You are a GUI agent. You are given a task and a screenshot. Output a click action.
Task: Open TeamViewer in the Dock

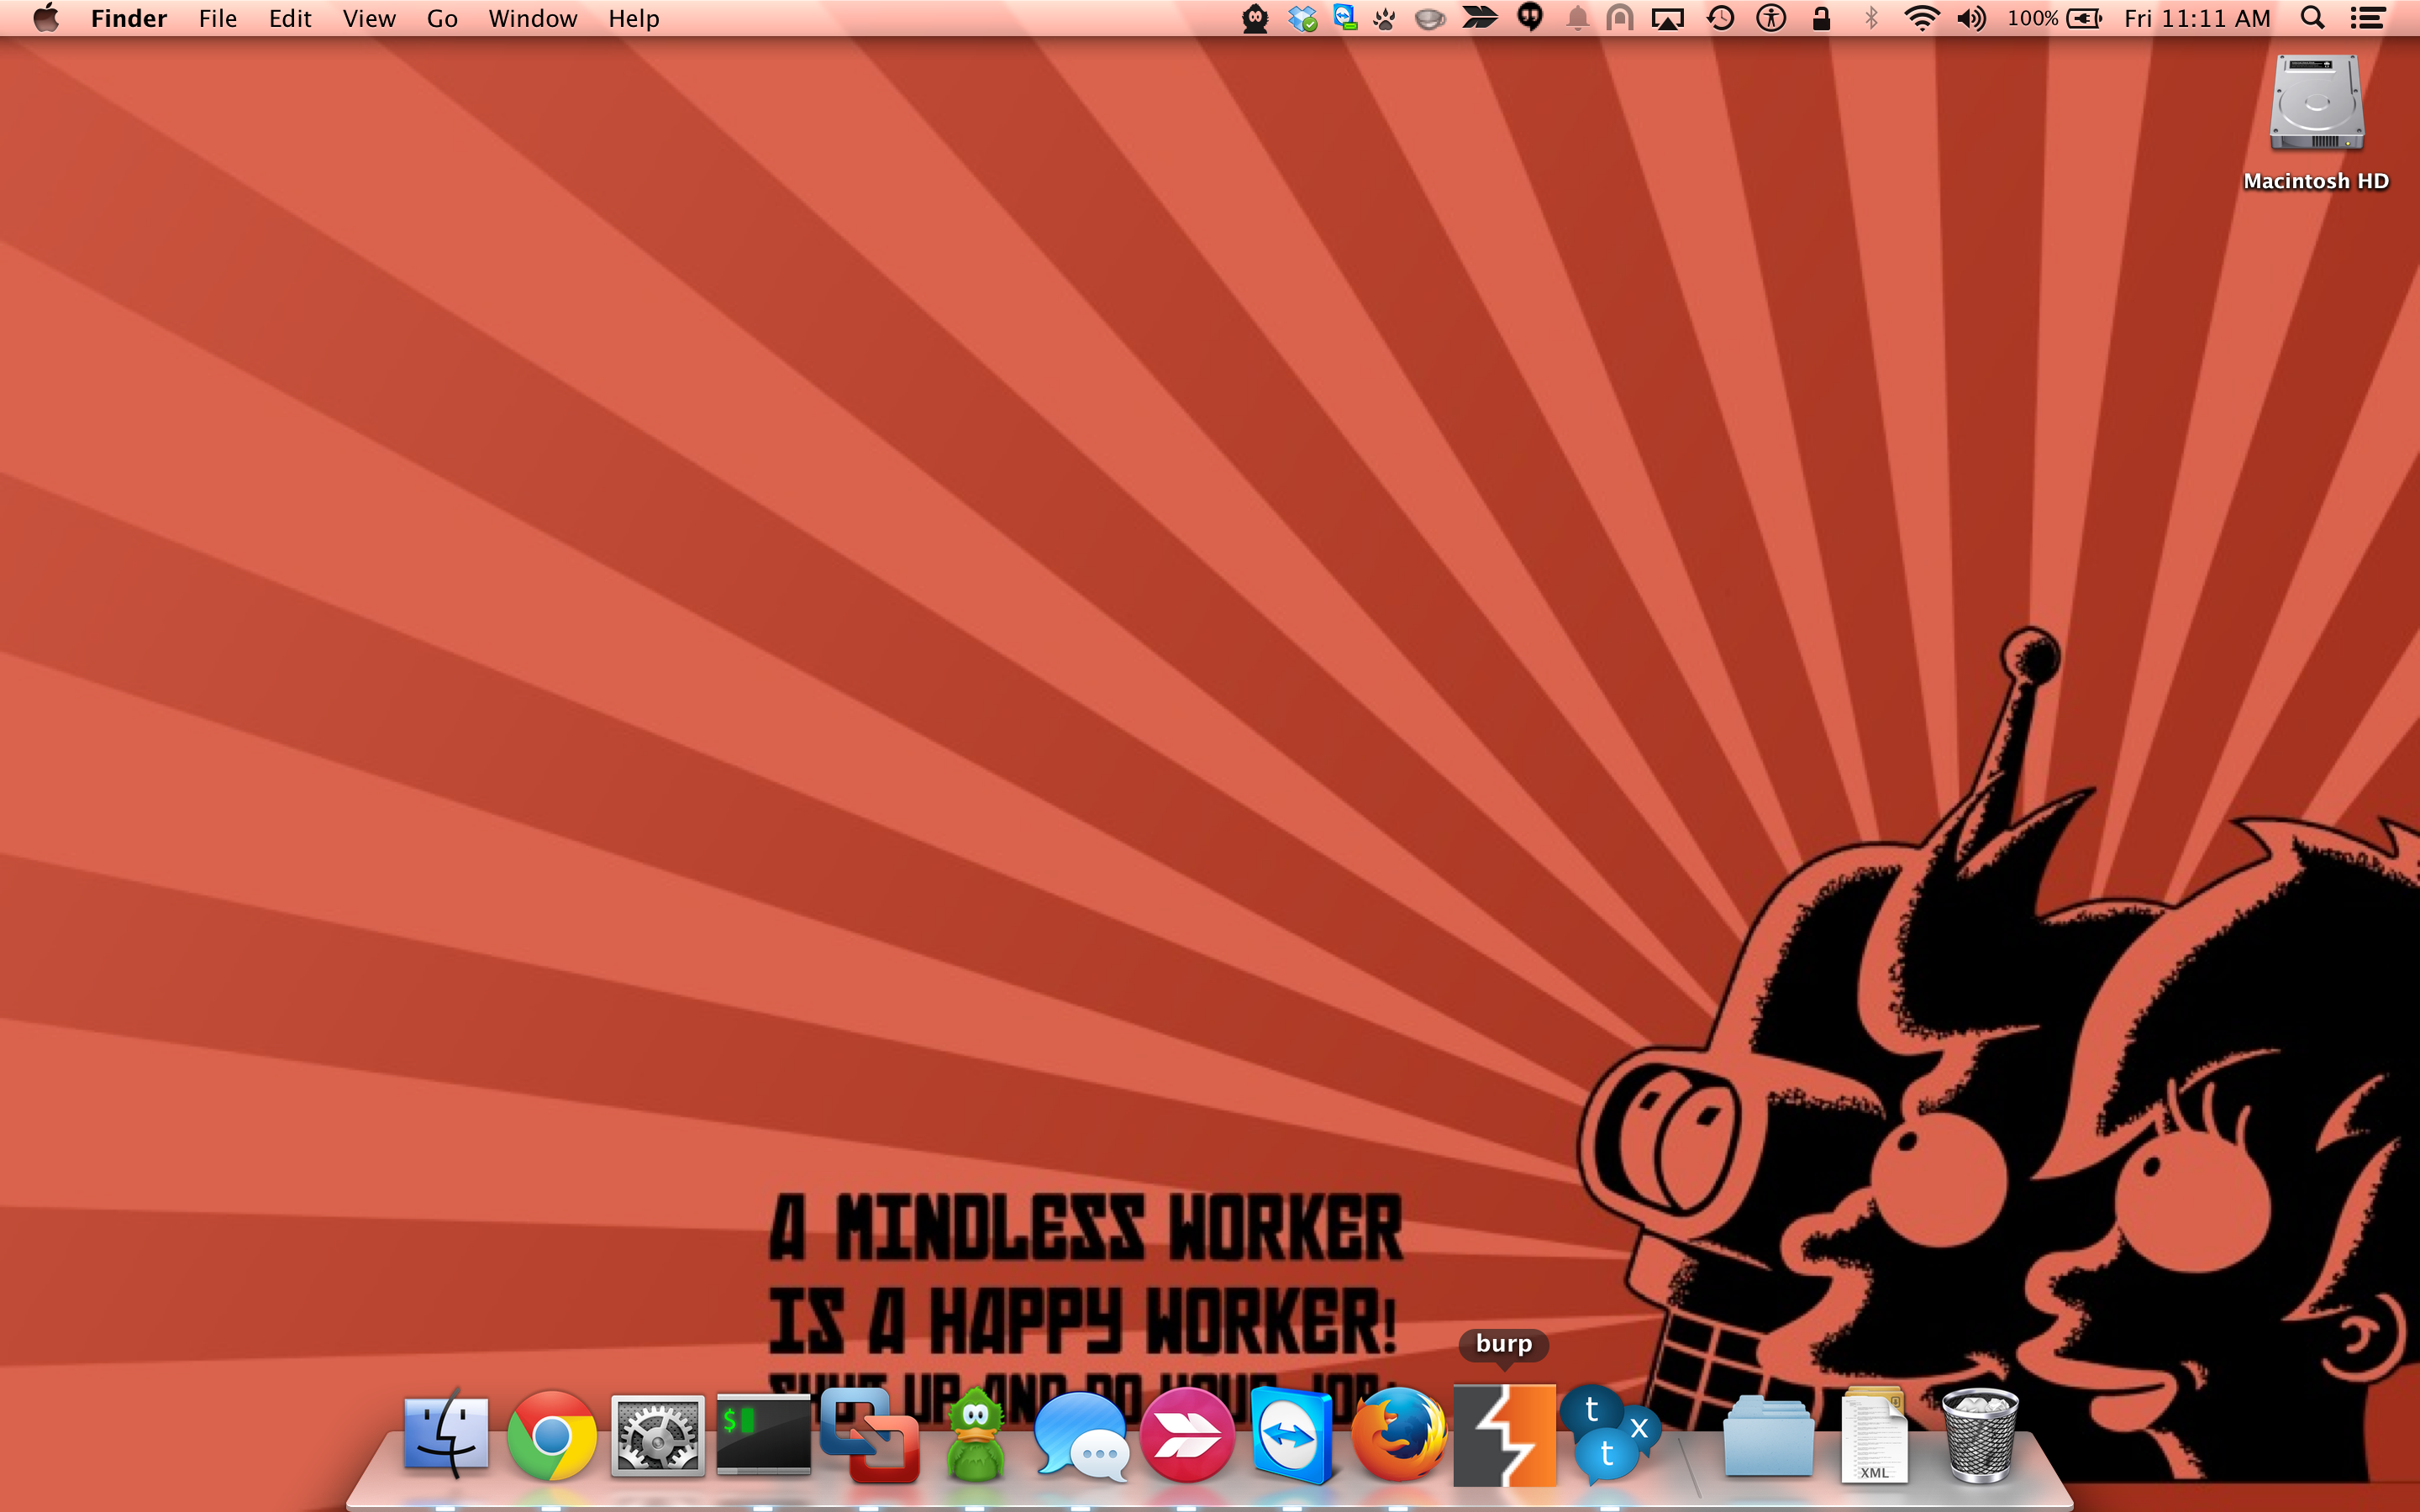point(1291,1436)
